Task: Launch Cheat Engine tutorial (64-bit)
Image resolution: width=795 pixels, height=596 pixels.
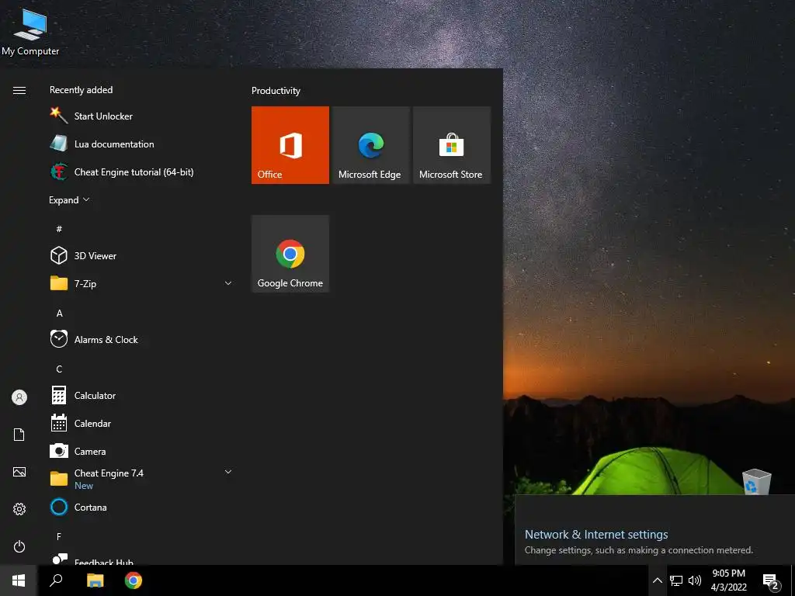Action: point(141,172)
